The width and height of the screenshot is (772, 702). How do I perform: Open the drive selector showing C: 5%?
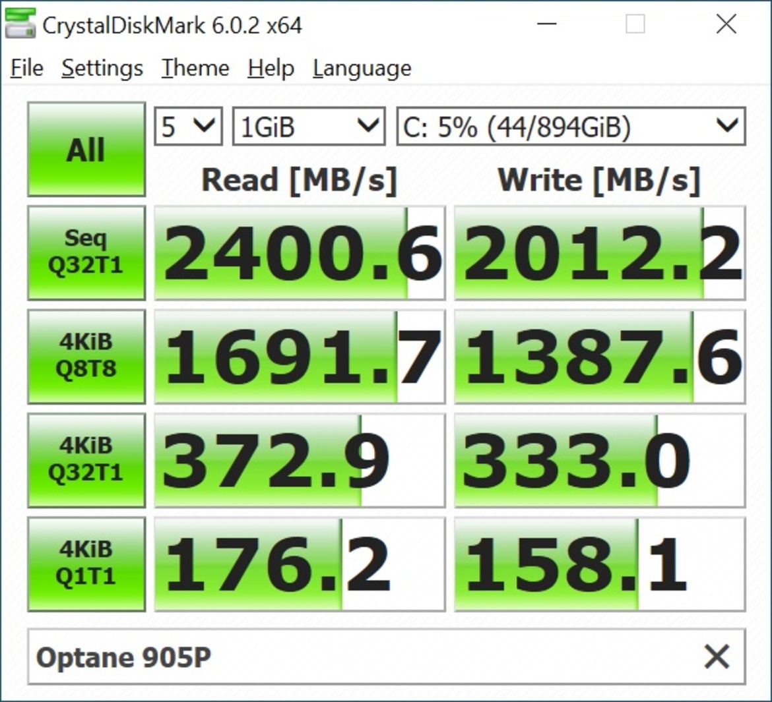coord(571,127)
